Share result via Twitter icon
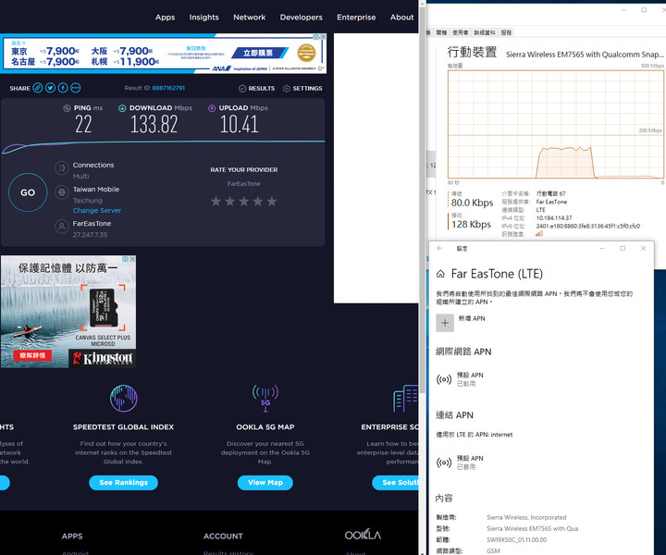 [51, 88]
